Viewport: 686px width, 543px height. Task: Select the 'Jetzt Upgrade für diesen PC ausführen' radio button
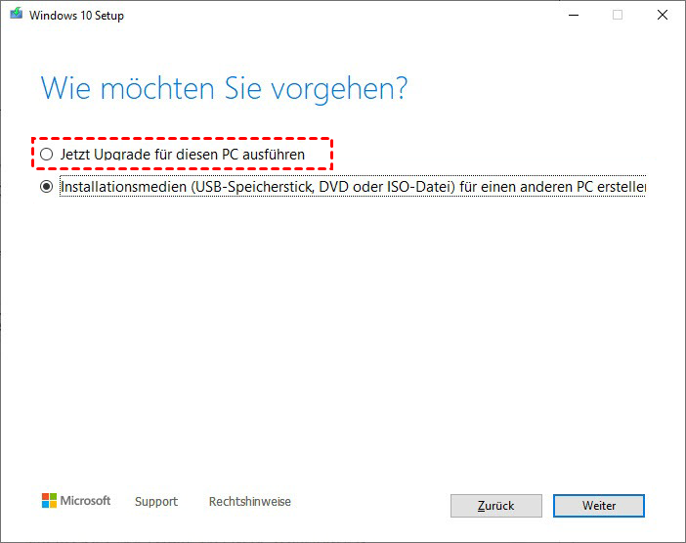[46, 155]
